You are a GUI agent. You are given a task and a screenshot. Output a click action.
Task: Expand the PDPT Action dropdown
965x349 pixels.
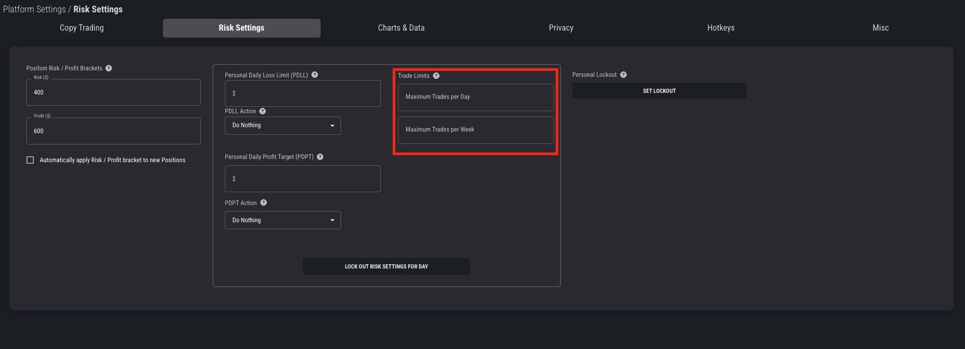(282, 220)
